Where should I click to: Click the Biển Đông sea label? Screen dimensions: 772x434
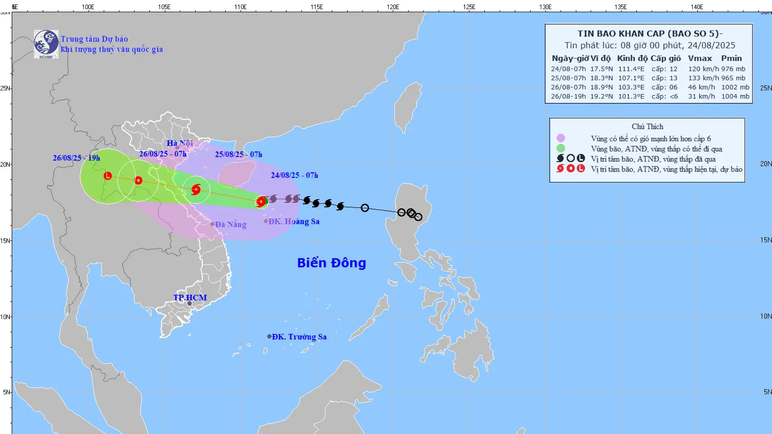[x=331, y=263]
